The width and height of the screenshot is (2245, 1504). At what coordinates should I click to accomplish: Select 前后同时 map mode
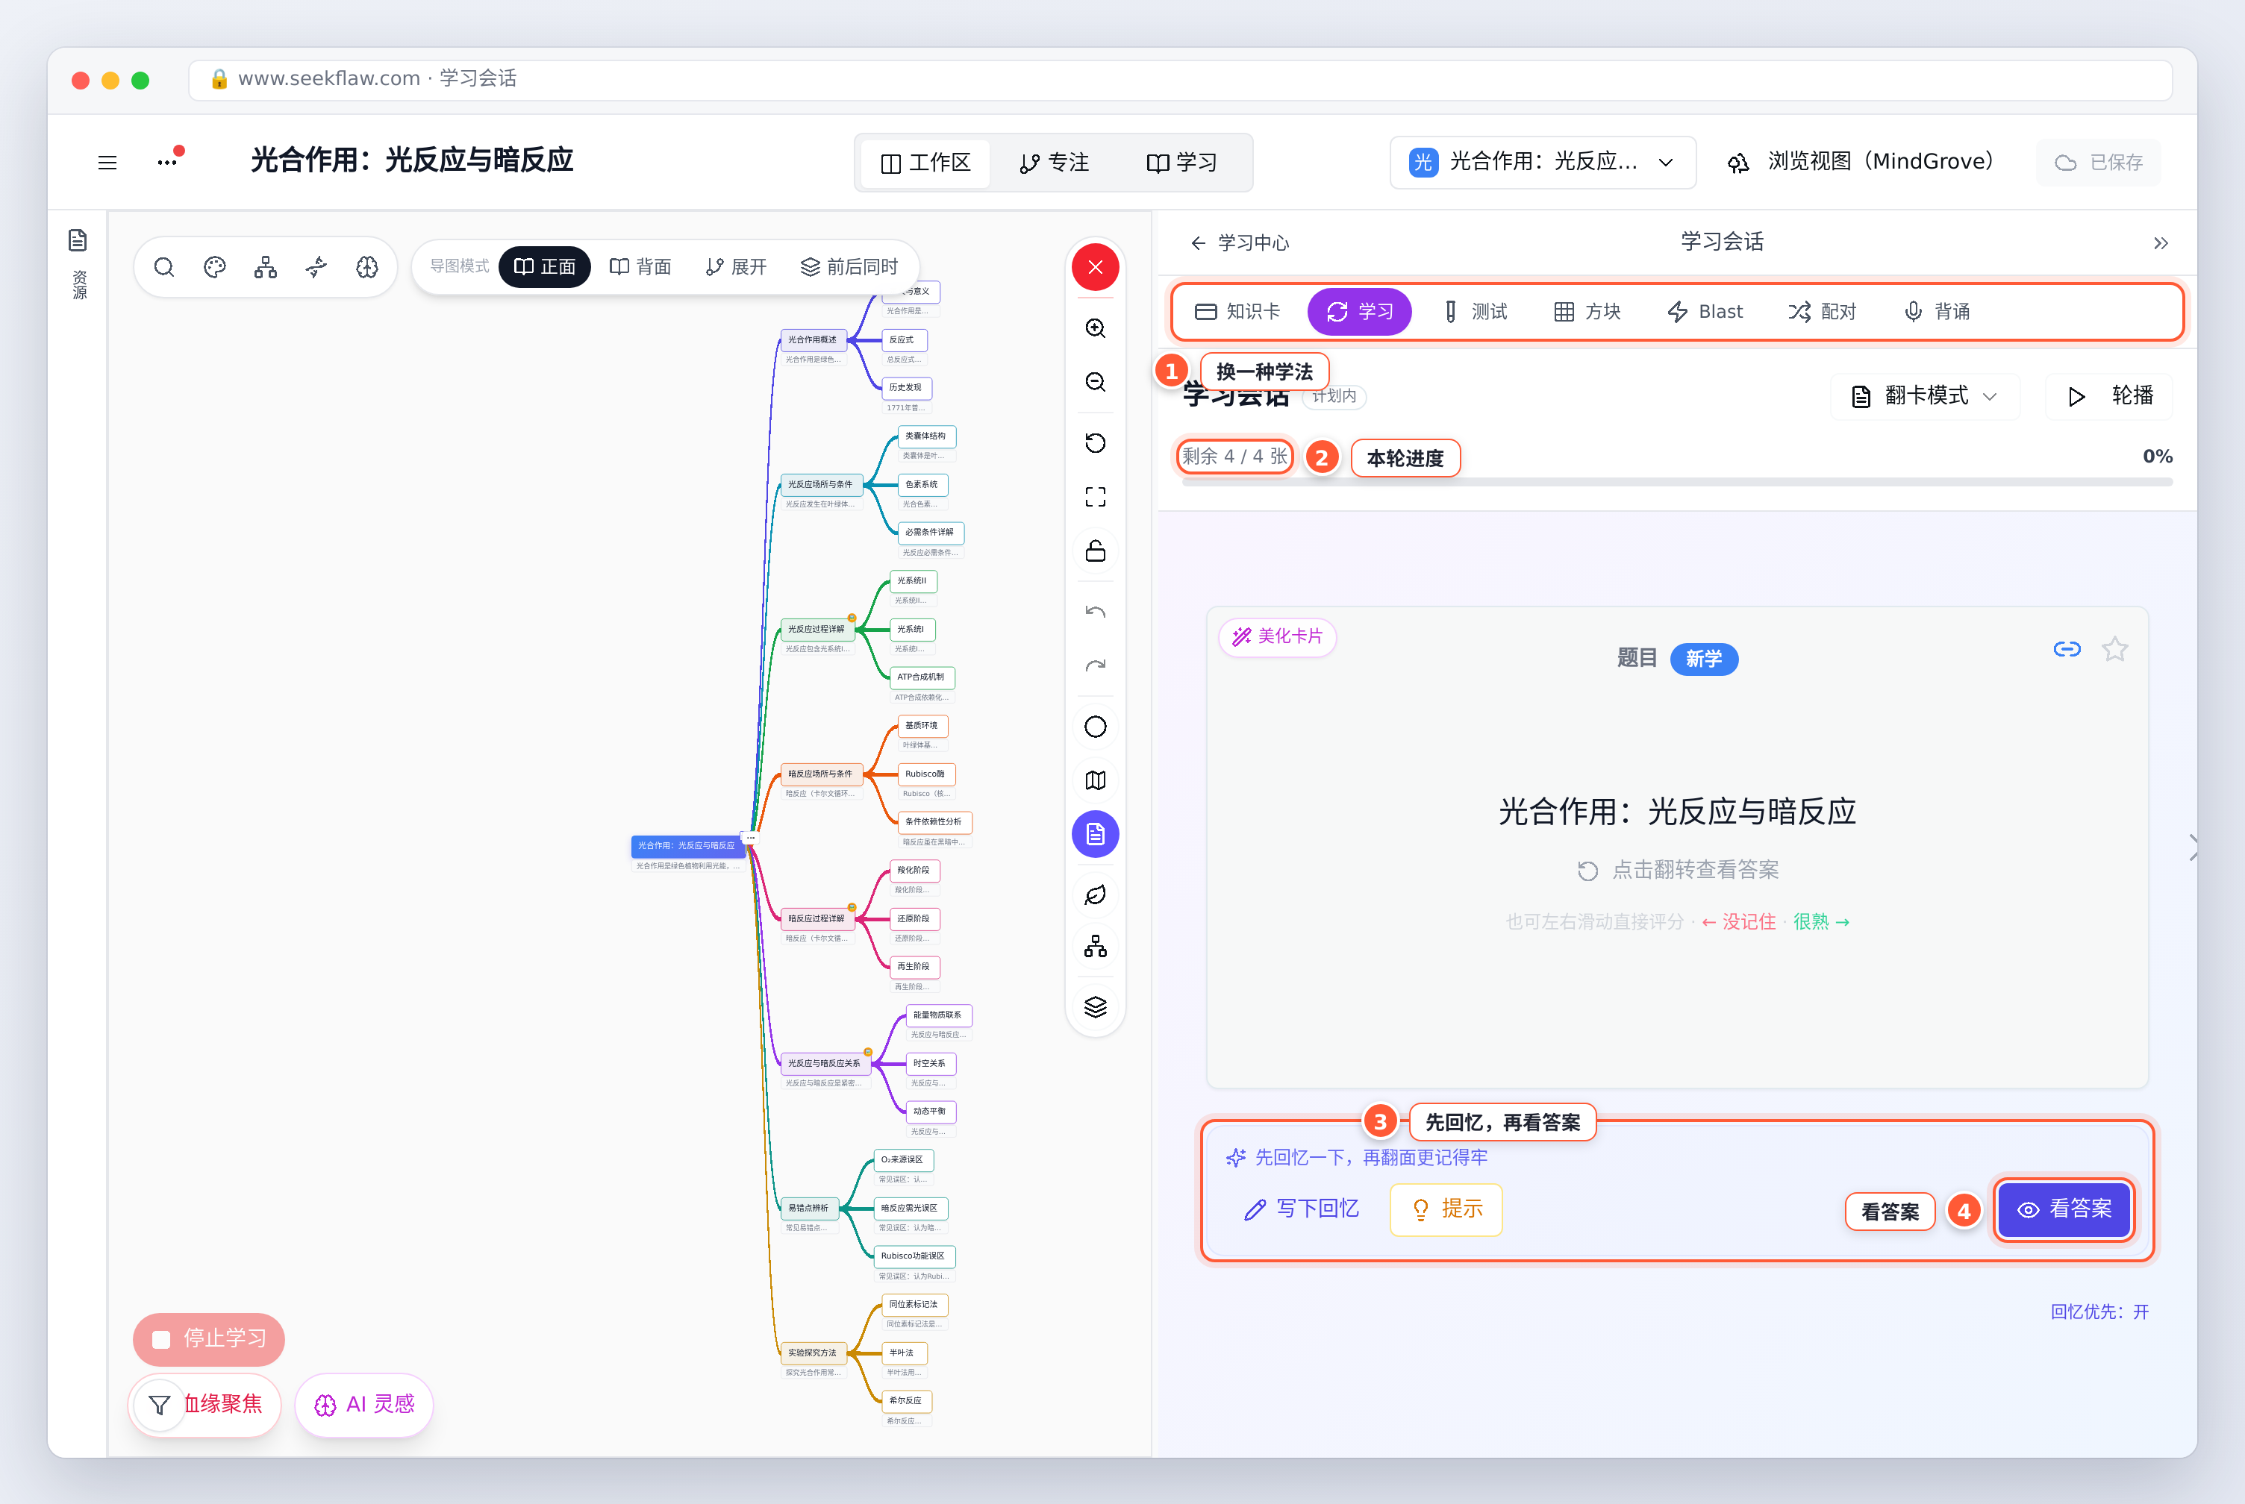pos(849,266)
